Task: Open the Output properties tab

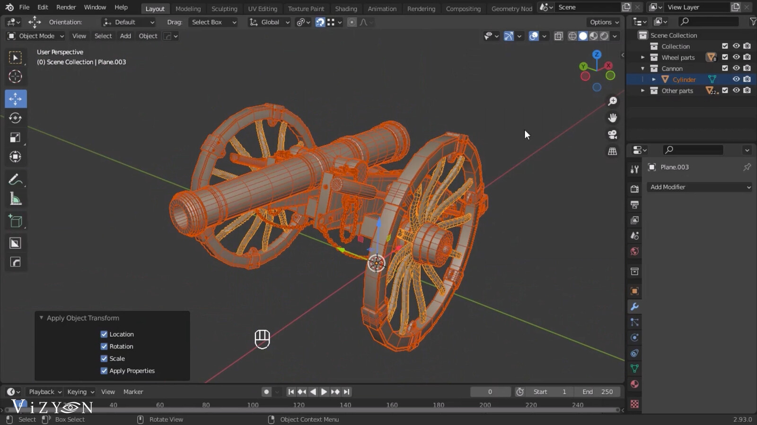Action: point(634,204)
